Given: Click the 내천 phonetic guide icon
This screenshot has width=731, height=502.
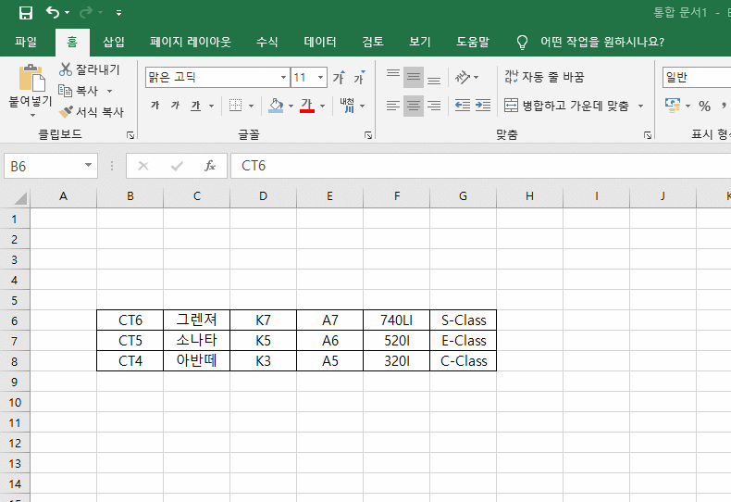Looking at the screenshot, I should pos(347,106).
